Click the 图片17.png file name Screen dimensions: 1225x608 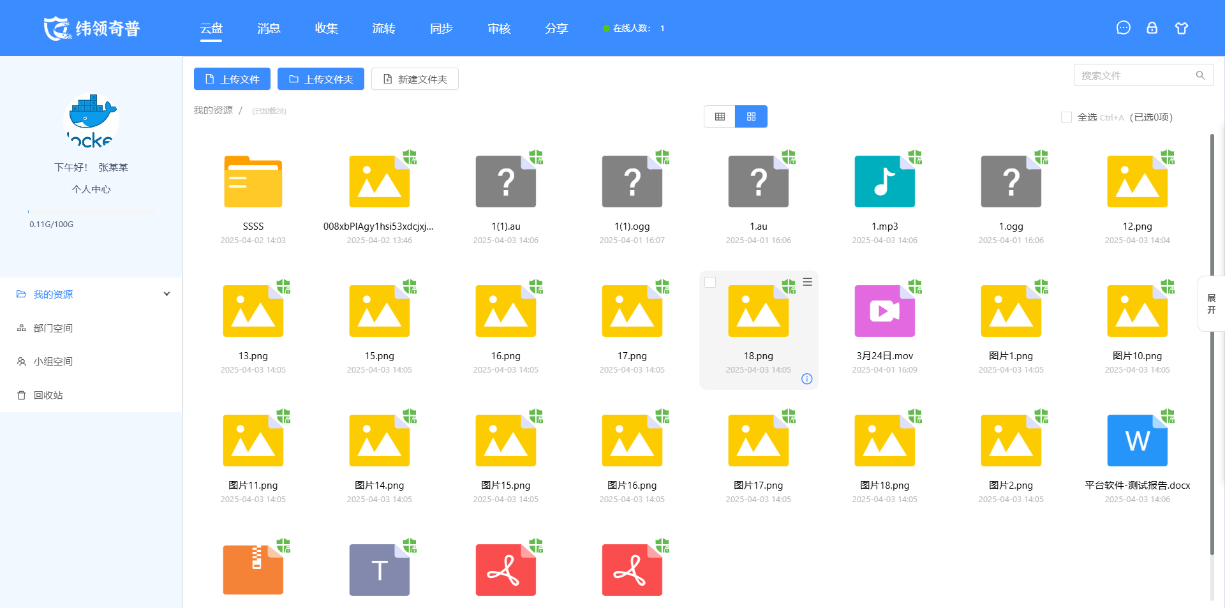(759, 486)
